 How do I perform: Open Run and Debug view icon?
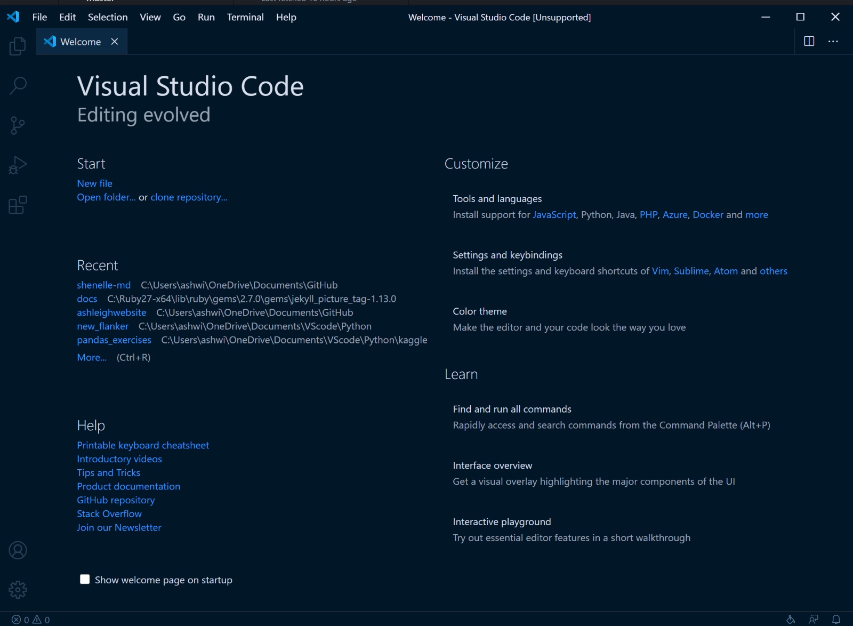tap(18, 165)
